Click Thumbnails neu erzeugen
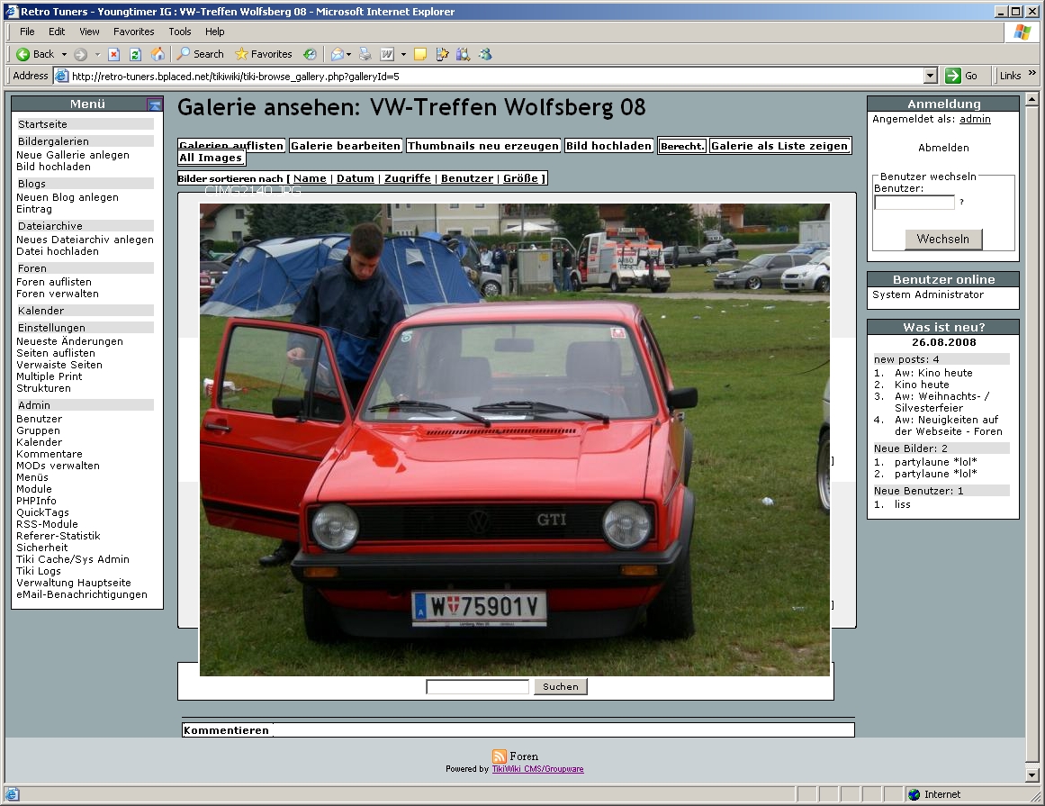 click(483, 145)
